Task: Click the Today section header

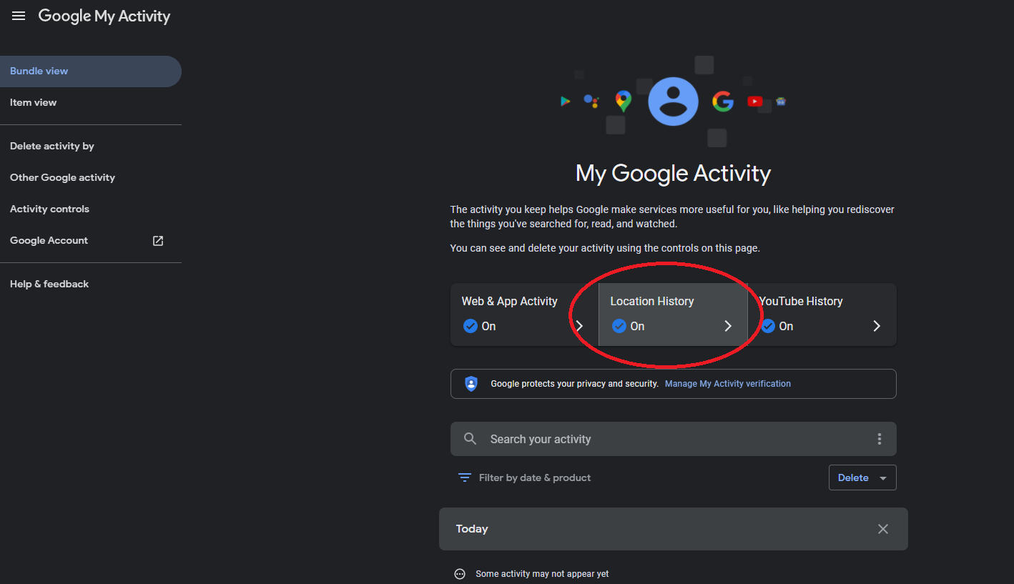Action: (x=673, y=529)
